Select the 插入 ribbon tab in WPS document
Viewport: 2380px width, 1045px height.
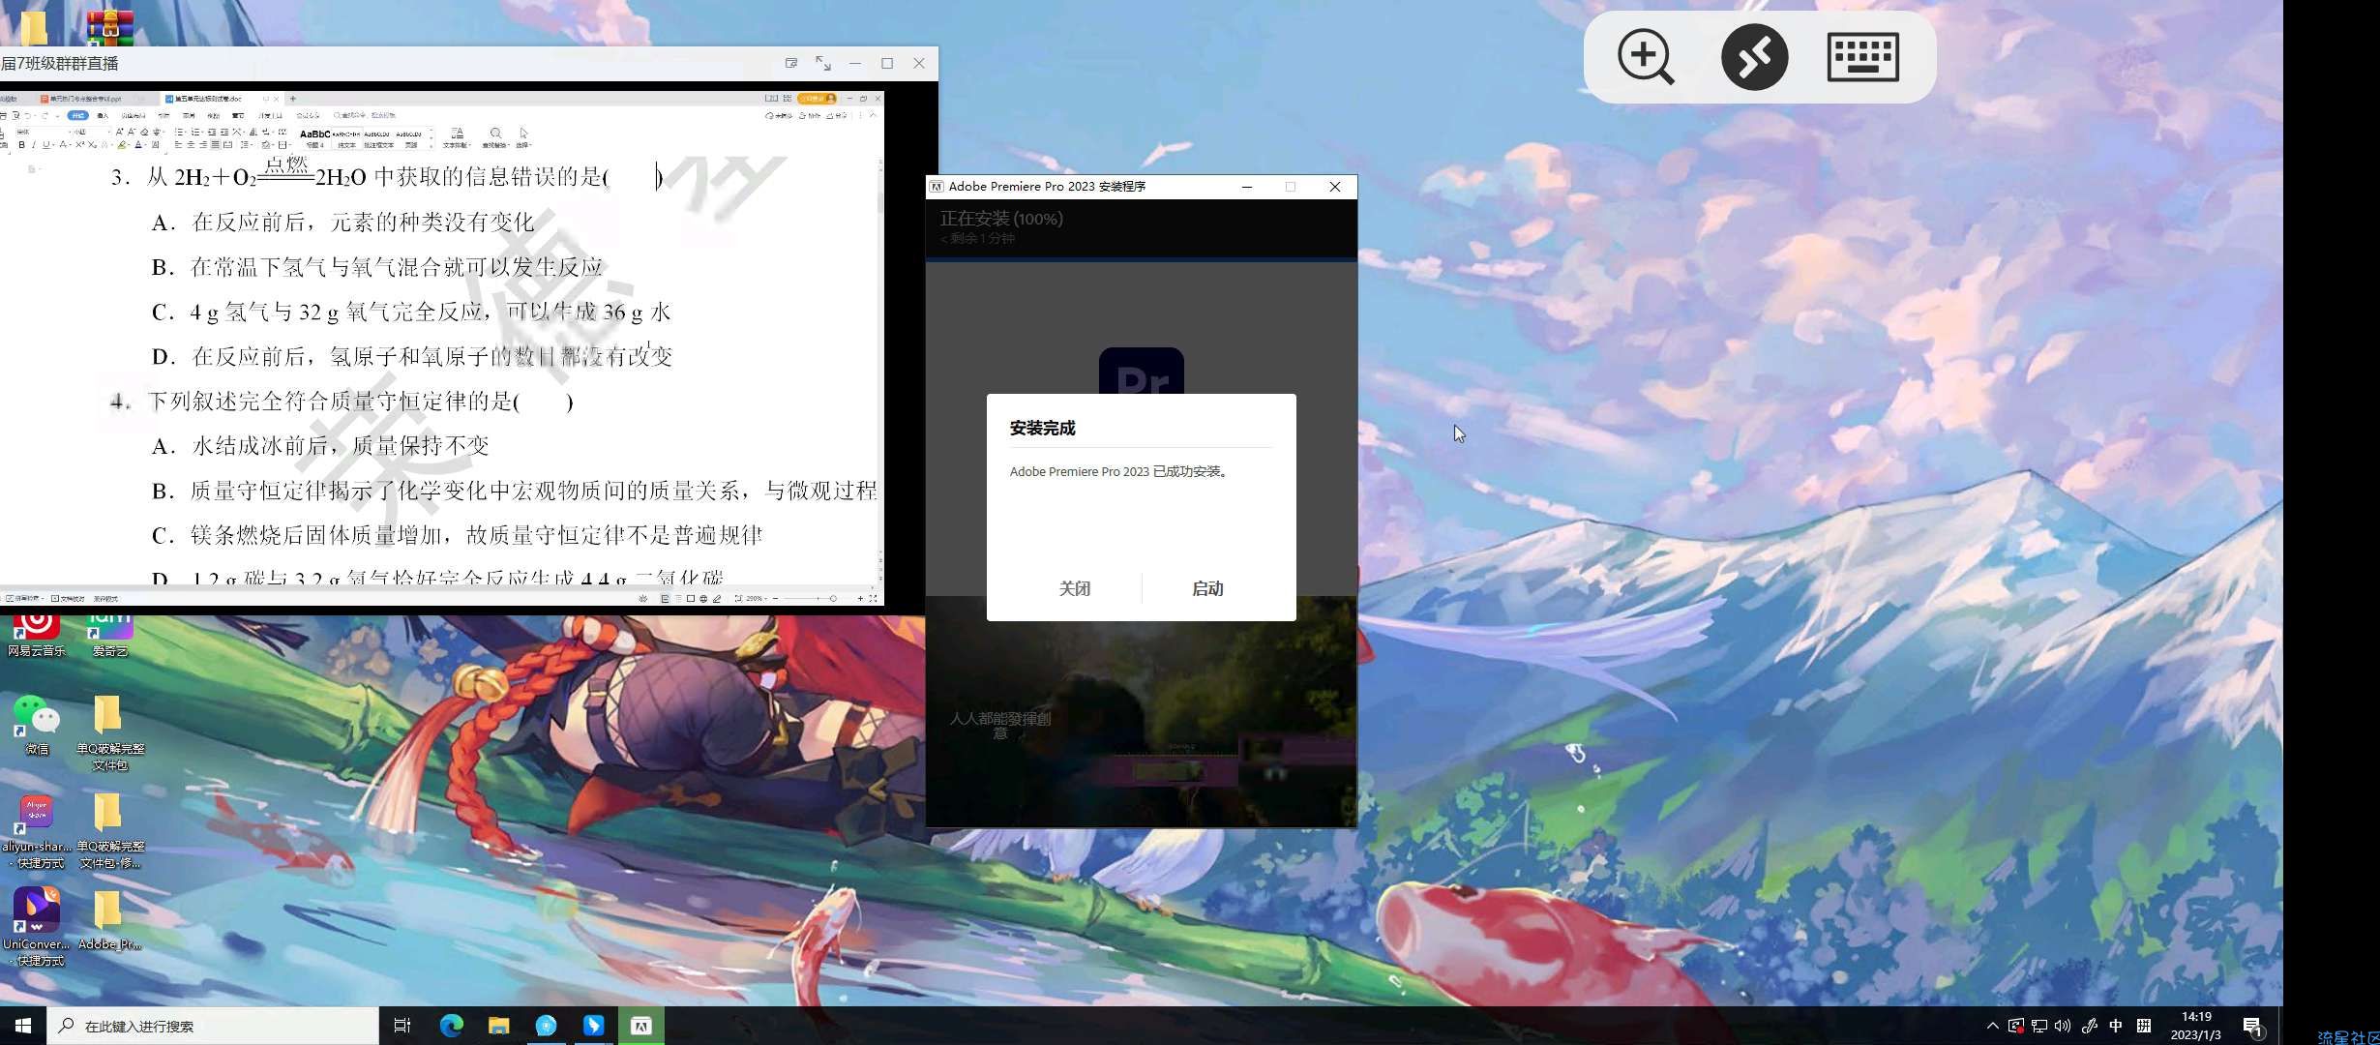pyautogui.click(x=103, y=115)
